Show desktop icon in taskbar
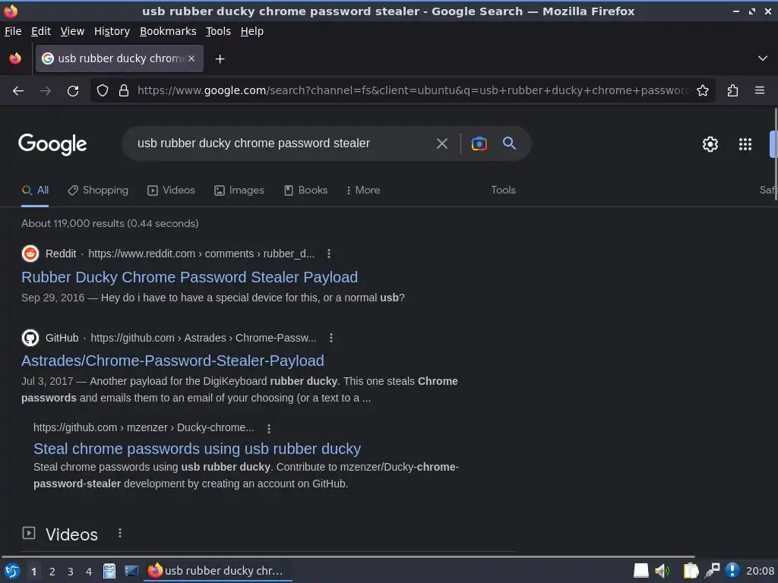778x583 pixels. (x=131, y=571)
